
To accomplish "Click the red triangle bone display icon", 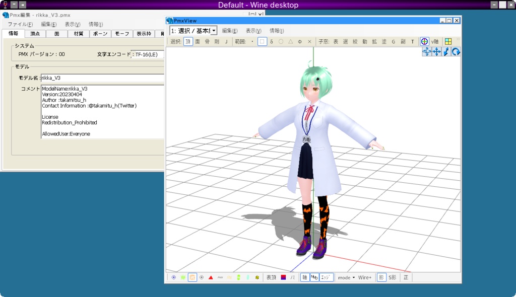I will [x=210, y=277].
